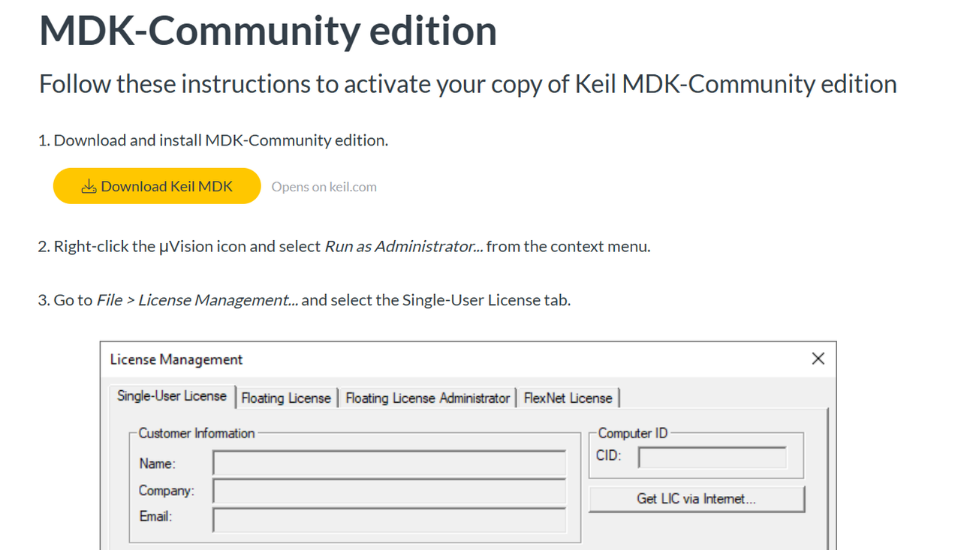Screen dimensions: 961x550
Task: Click the Company input field
Action: point(389,491)
